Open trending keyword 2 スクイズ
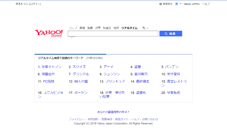The height and width of the screenshot is (128, 227). point(79,67)
